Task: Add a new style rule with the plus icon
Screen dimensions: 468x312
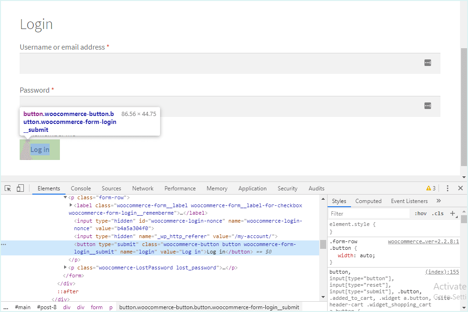Action: click(453, 213)
